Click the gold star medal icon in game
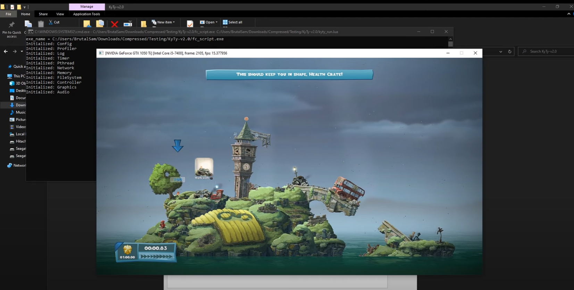 [127, 249]
